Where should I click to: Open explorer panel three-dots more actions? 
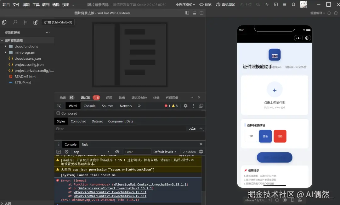48,32
